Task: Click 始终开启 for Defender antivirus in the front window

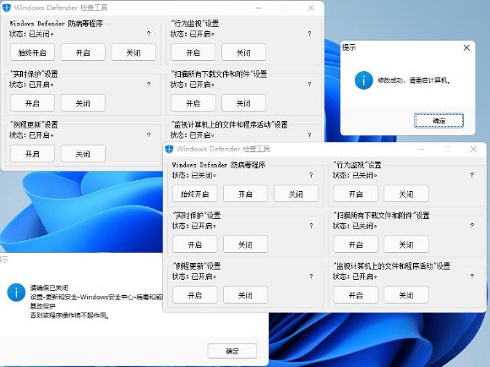Action: click(194, 194)
